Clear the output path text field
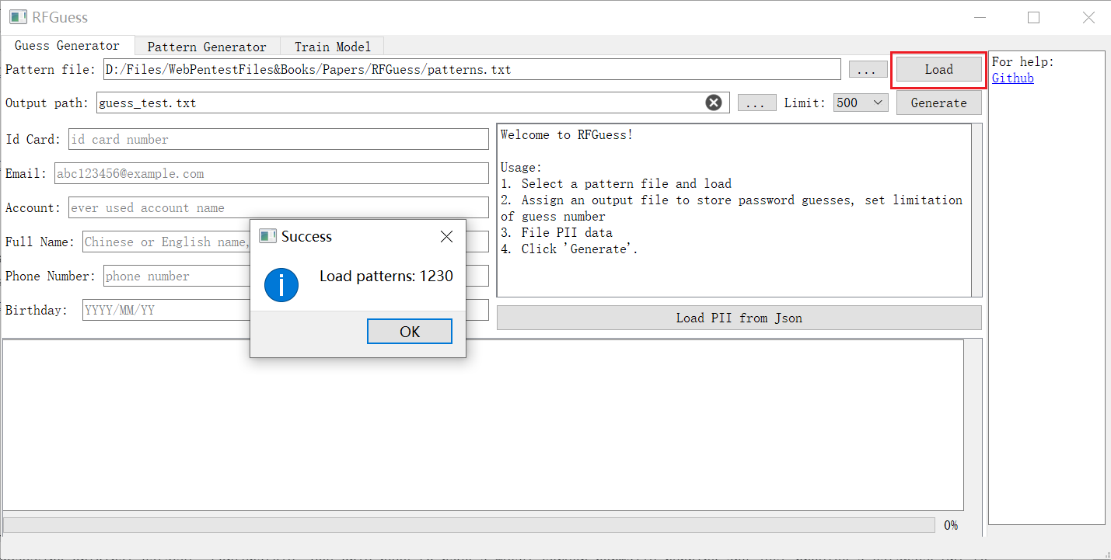 point(713,103)
